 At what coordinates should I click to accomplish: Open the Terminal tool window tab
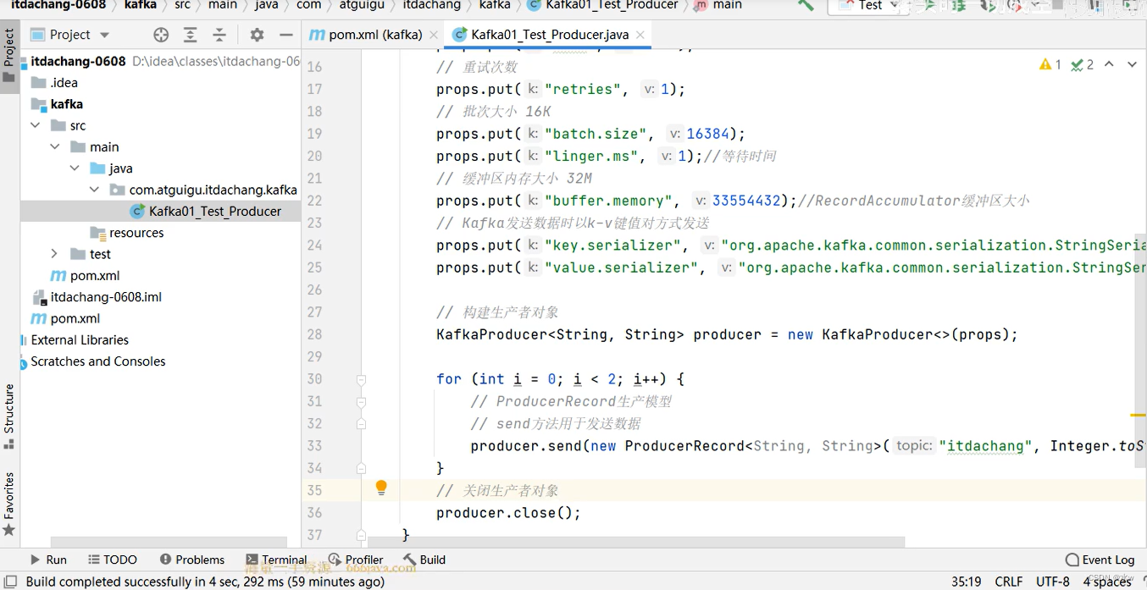(276, 560)
